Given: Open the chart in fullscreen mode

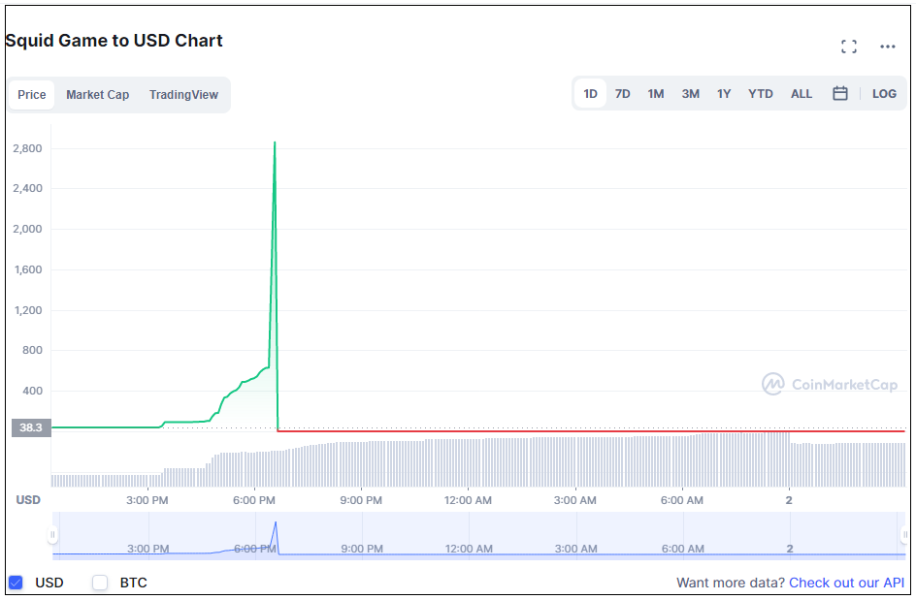Looking at the screenshot, I should (x=849, y=47).
